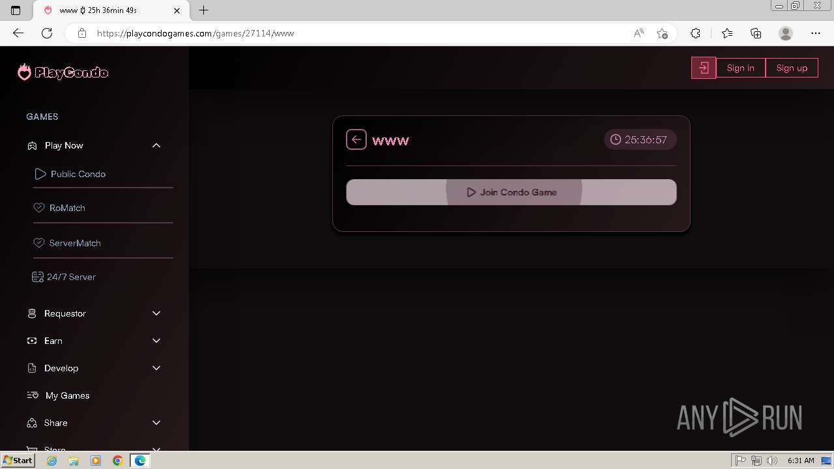834x469 pixels.
Task: Expand the Requestor section
Action: (x=156, y=313)
